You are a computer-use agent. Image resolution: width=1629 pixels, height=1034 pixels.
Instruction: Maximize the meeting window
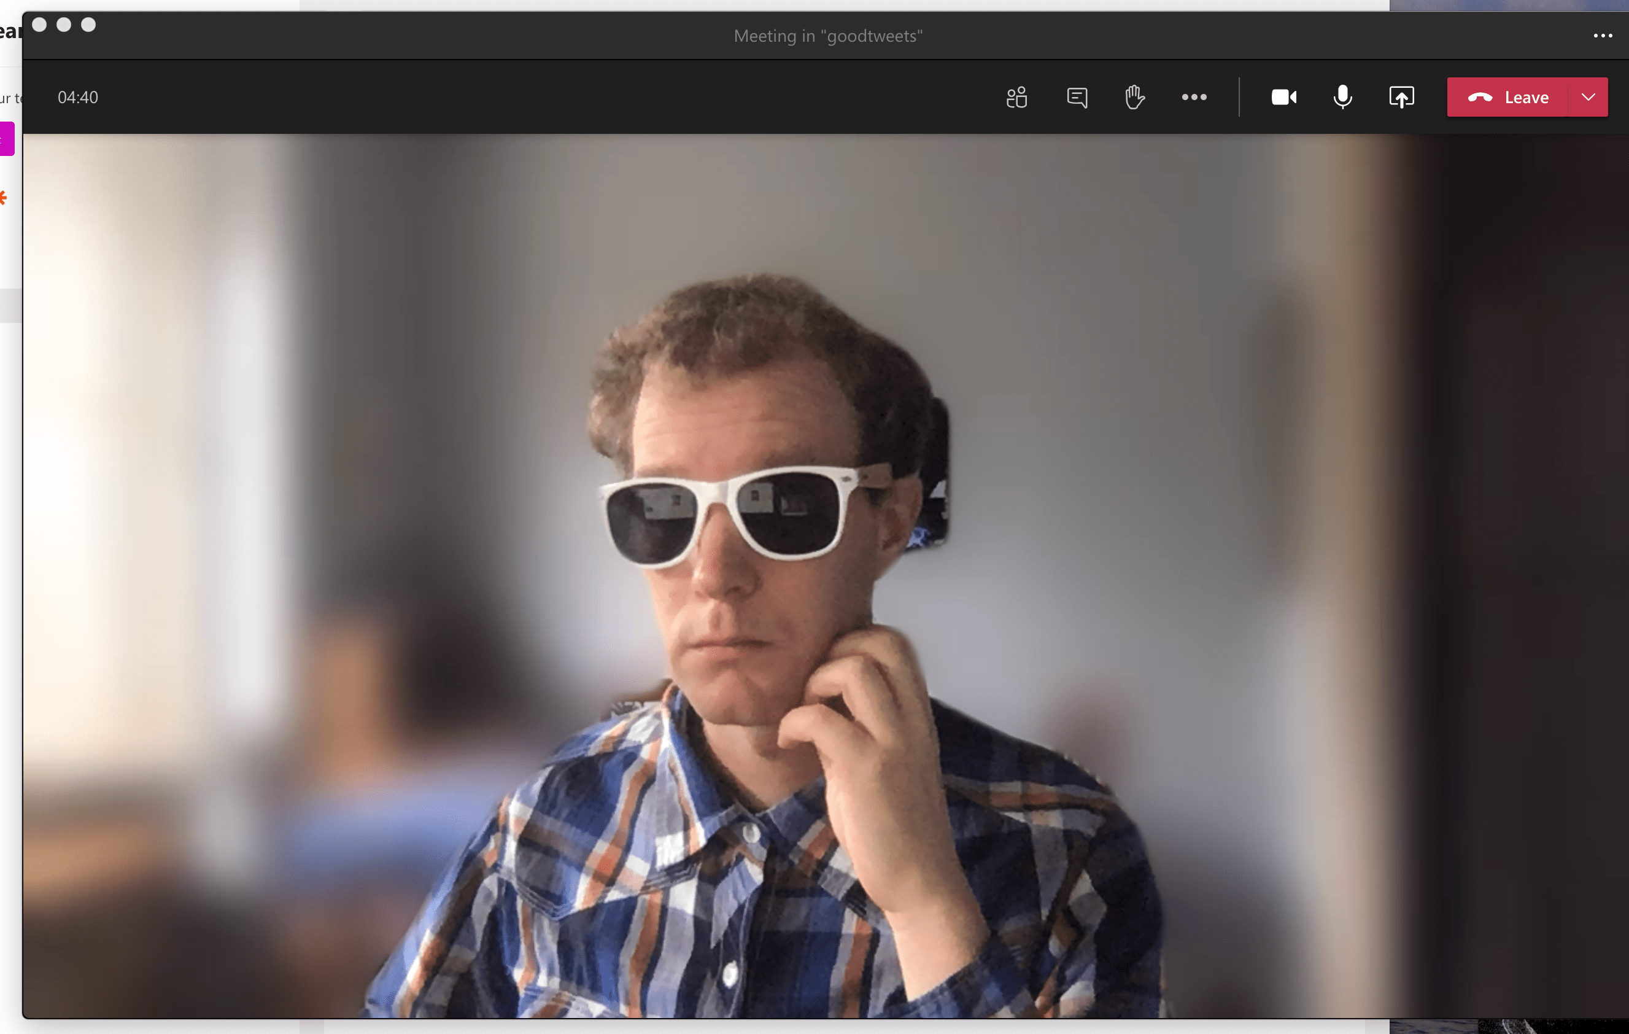point(88,25)
